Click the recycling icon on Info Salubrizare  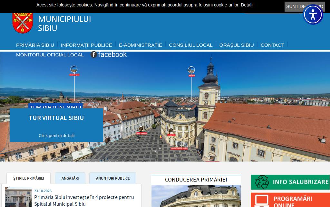click(x=262, y=182)
